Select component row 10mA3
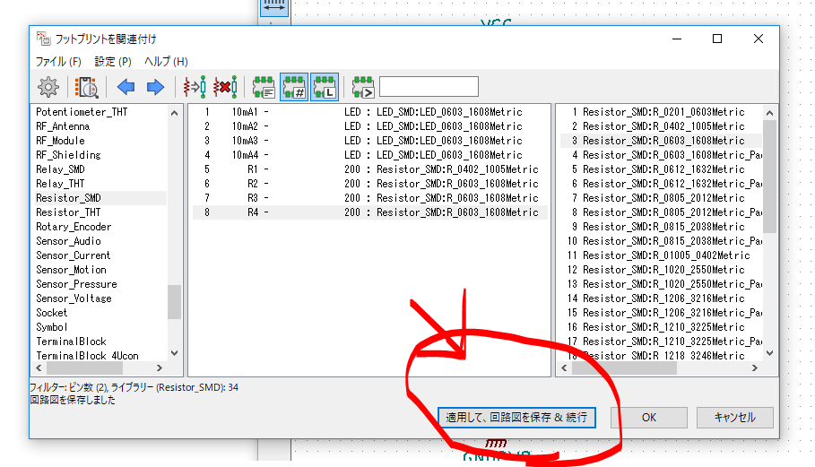Screen dimensions: 815x467 [x=369, y=141]
